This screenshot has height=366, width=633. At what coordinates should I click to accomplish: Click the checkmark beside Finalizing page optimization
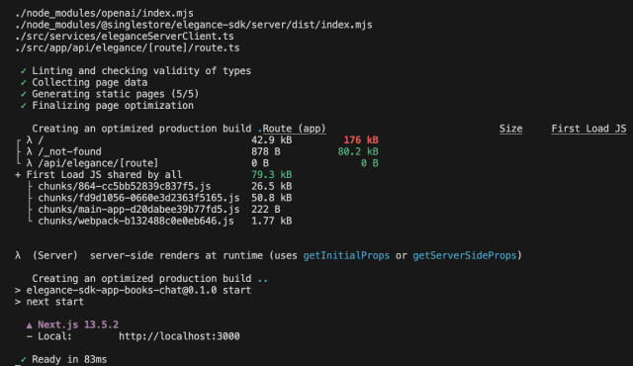pos(24,106)
